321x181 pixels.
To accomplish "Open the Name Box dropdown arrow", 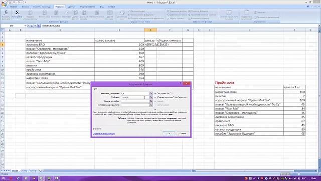I will pos(25,26).
